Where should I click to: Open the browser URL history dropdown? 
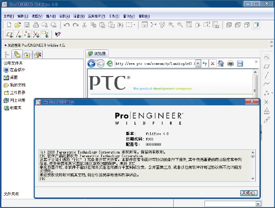[x=198, y=64]
